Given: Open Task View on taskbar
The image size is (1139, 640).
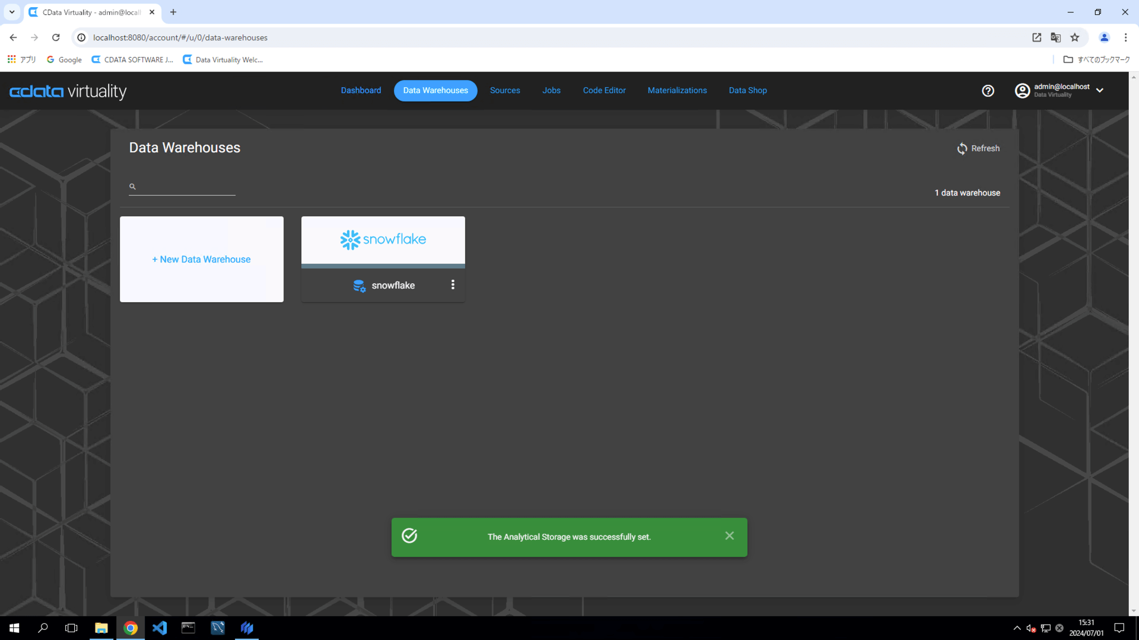Looking at the screenshot, I should click(71, 628).
